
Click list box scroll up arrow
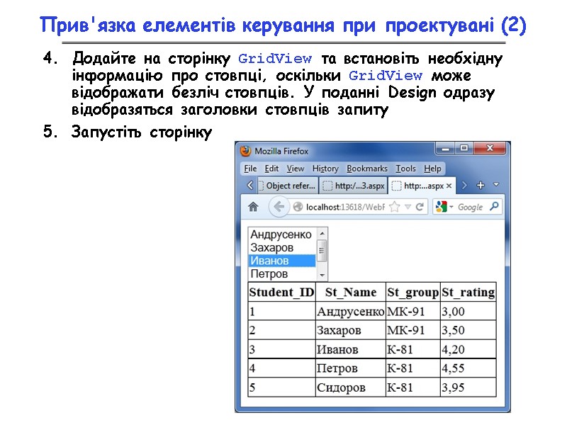click(x=322, y=234)
